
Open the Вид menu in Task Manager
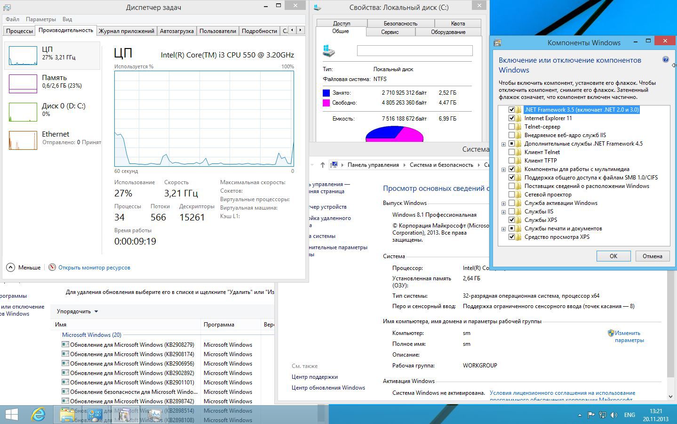(67, 19)
